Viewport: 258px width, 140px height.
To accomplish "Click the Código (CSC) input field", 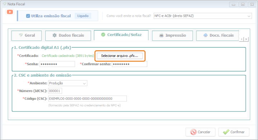I will (x=87, y=99).
